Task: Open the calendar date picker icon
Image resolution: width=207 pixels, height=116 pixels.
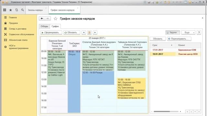Action: tap(89, 33)
